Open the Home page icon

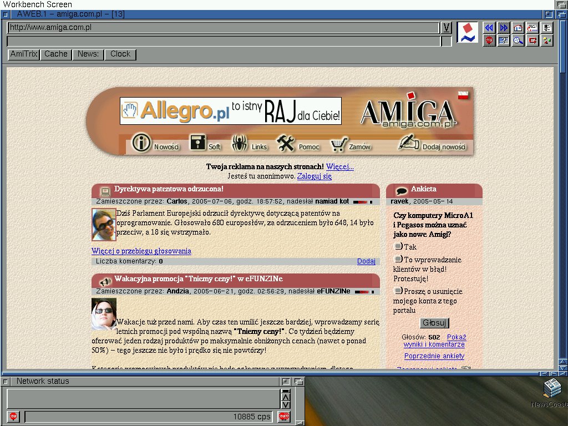click(518, 28)
